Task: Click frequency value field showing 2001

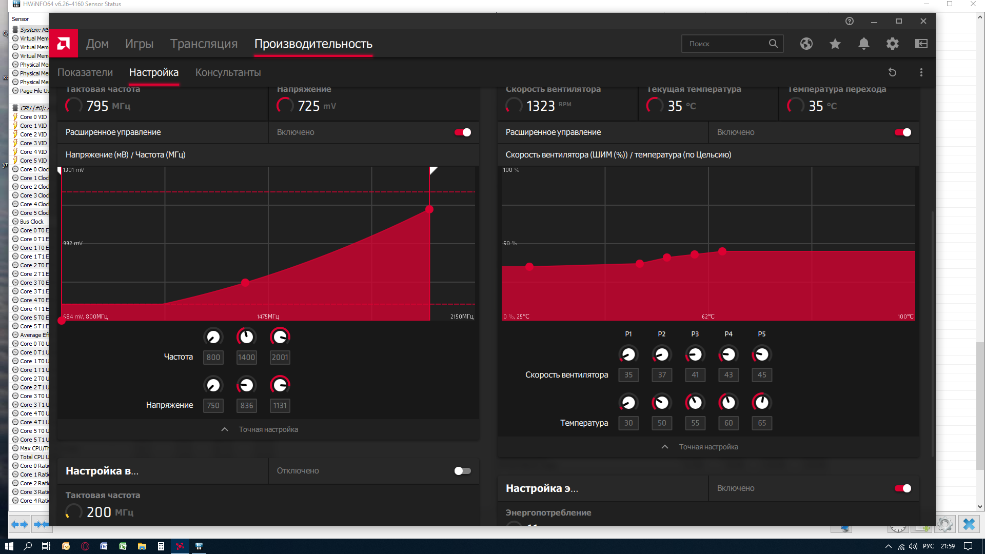Action: click(280, 357)
